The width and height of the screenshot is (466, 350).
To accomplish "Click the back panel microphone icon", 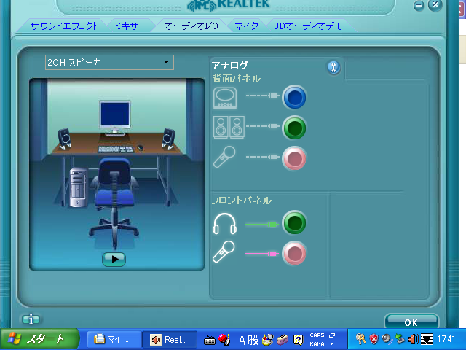I will (224, 157).
